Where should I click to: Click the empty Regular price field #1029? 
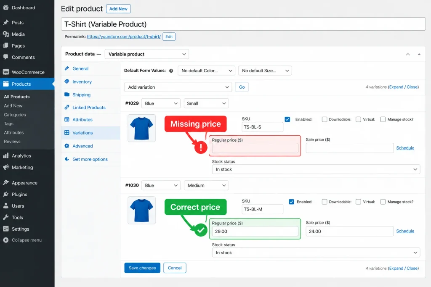[x=255, y=148]
